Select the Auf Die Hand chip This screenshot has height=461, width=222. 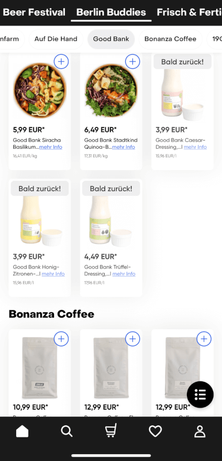(56, 39)
